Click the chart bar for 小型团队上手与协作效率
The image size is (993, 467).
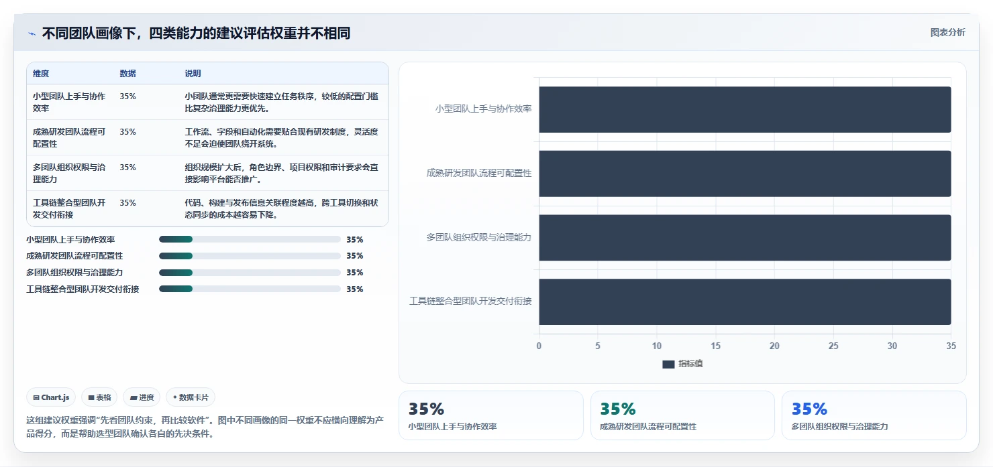(x=745, y=109)
